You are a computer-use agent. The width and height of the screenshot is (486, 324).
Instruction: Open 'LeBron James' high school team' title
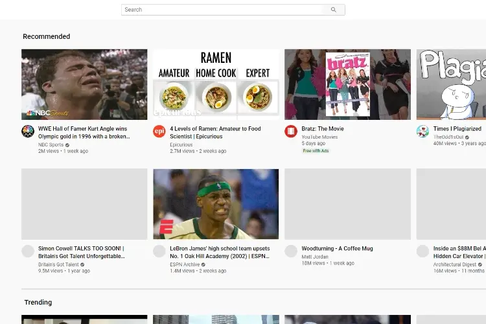tap(220, 252)
